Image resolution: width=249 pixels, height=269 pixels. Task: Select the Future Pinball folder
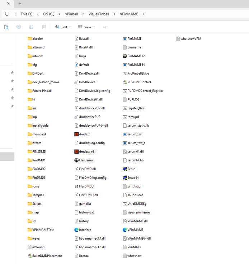click(x=39, y=91)
